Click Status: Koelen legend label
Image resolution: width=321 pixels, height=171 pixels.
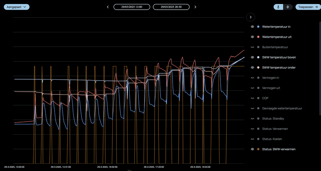(272, 139)
